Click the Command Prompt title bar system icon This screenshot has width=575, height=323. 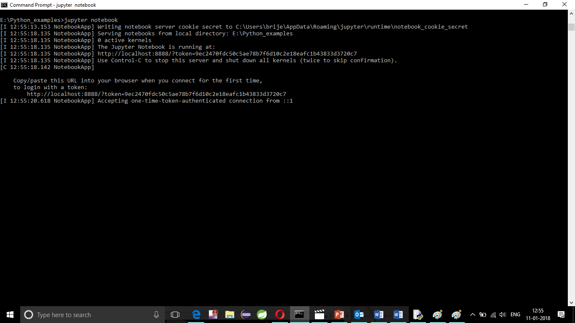4,5
